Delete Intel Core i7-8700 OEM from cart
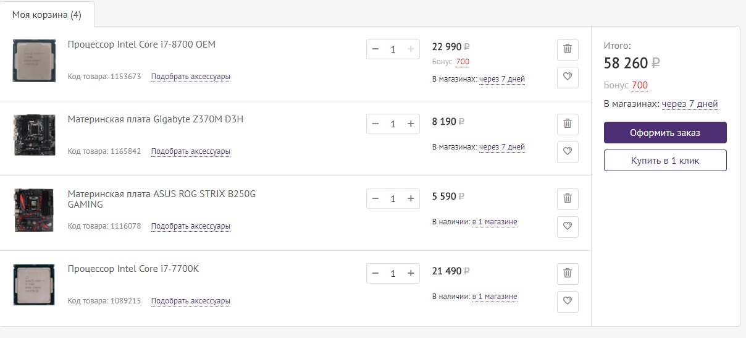The image size is (746, 338). [568, 49]
